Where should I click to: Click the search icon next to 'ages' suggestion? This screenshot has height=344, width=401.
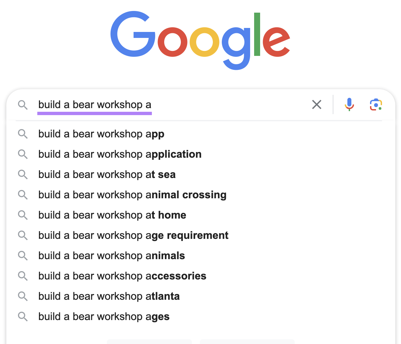click(x=23, y=316)
